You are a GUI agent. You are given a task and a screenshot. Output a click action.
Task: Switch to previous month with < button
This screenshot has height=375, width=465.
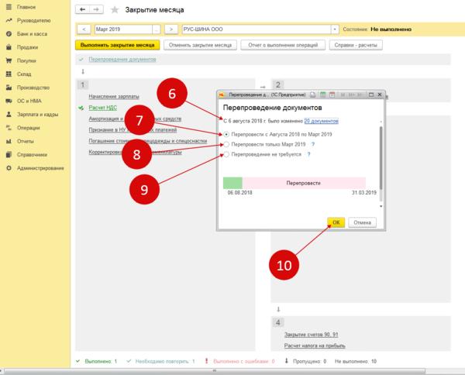pos(84,29)
